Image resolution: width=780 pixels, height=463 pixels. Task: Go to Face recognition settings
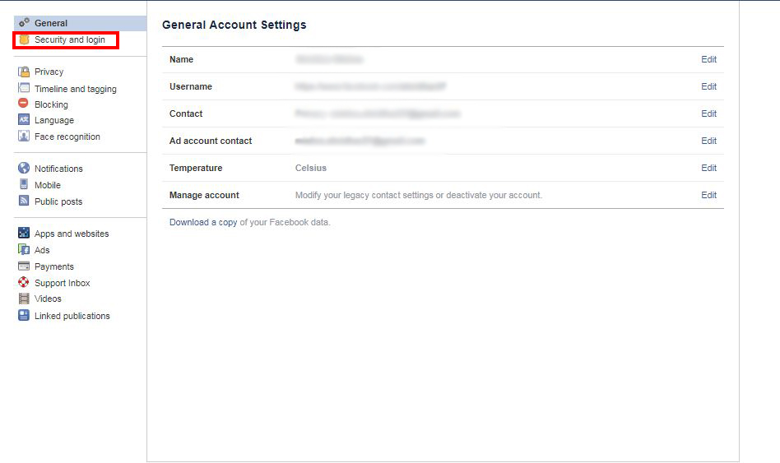[x=67, y=137]
